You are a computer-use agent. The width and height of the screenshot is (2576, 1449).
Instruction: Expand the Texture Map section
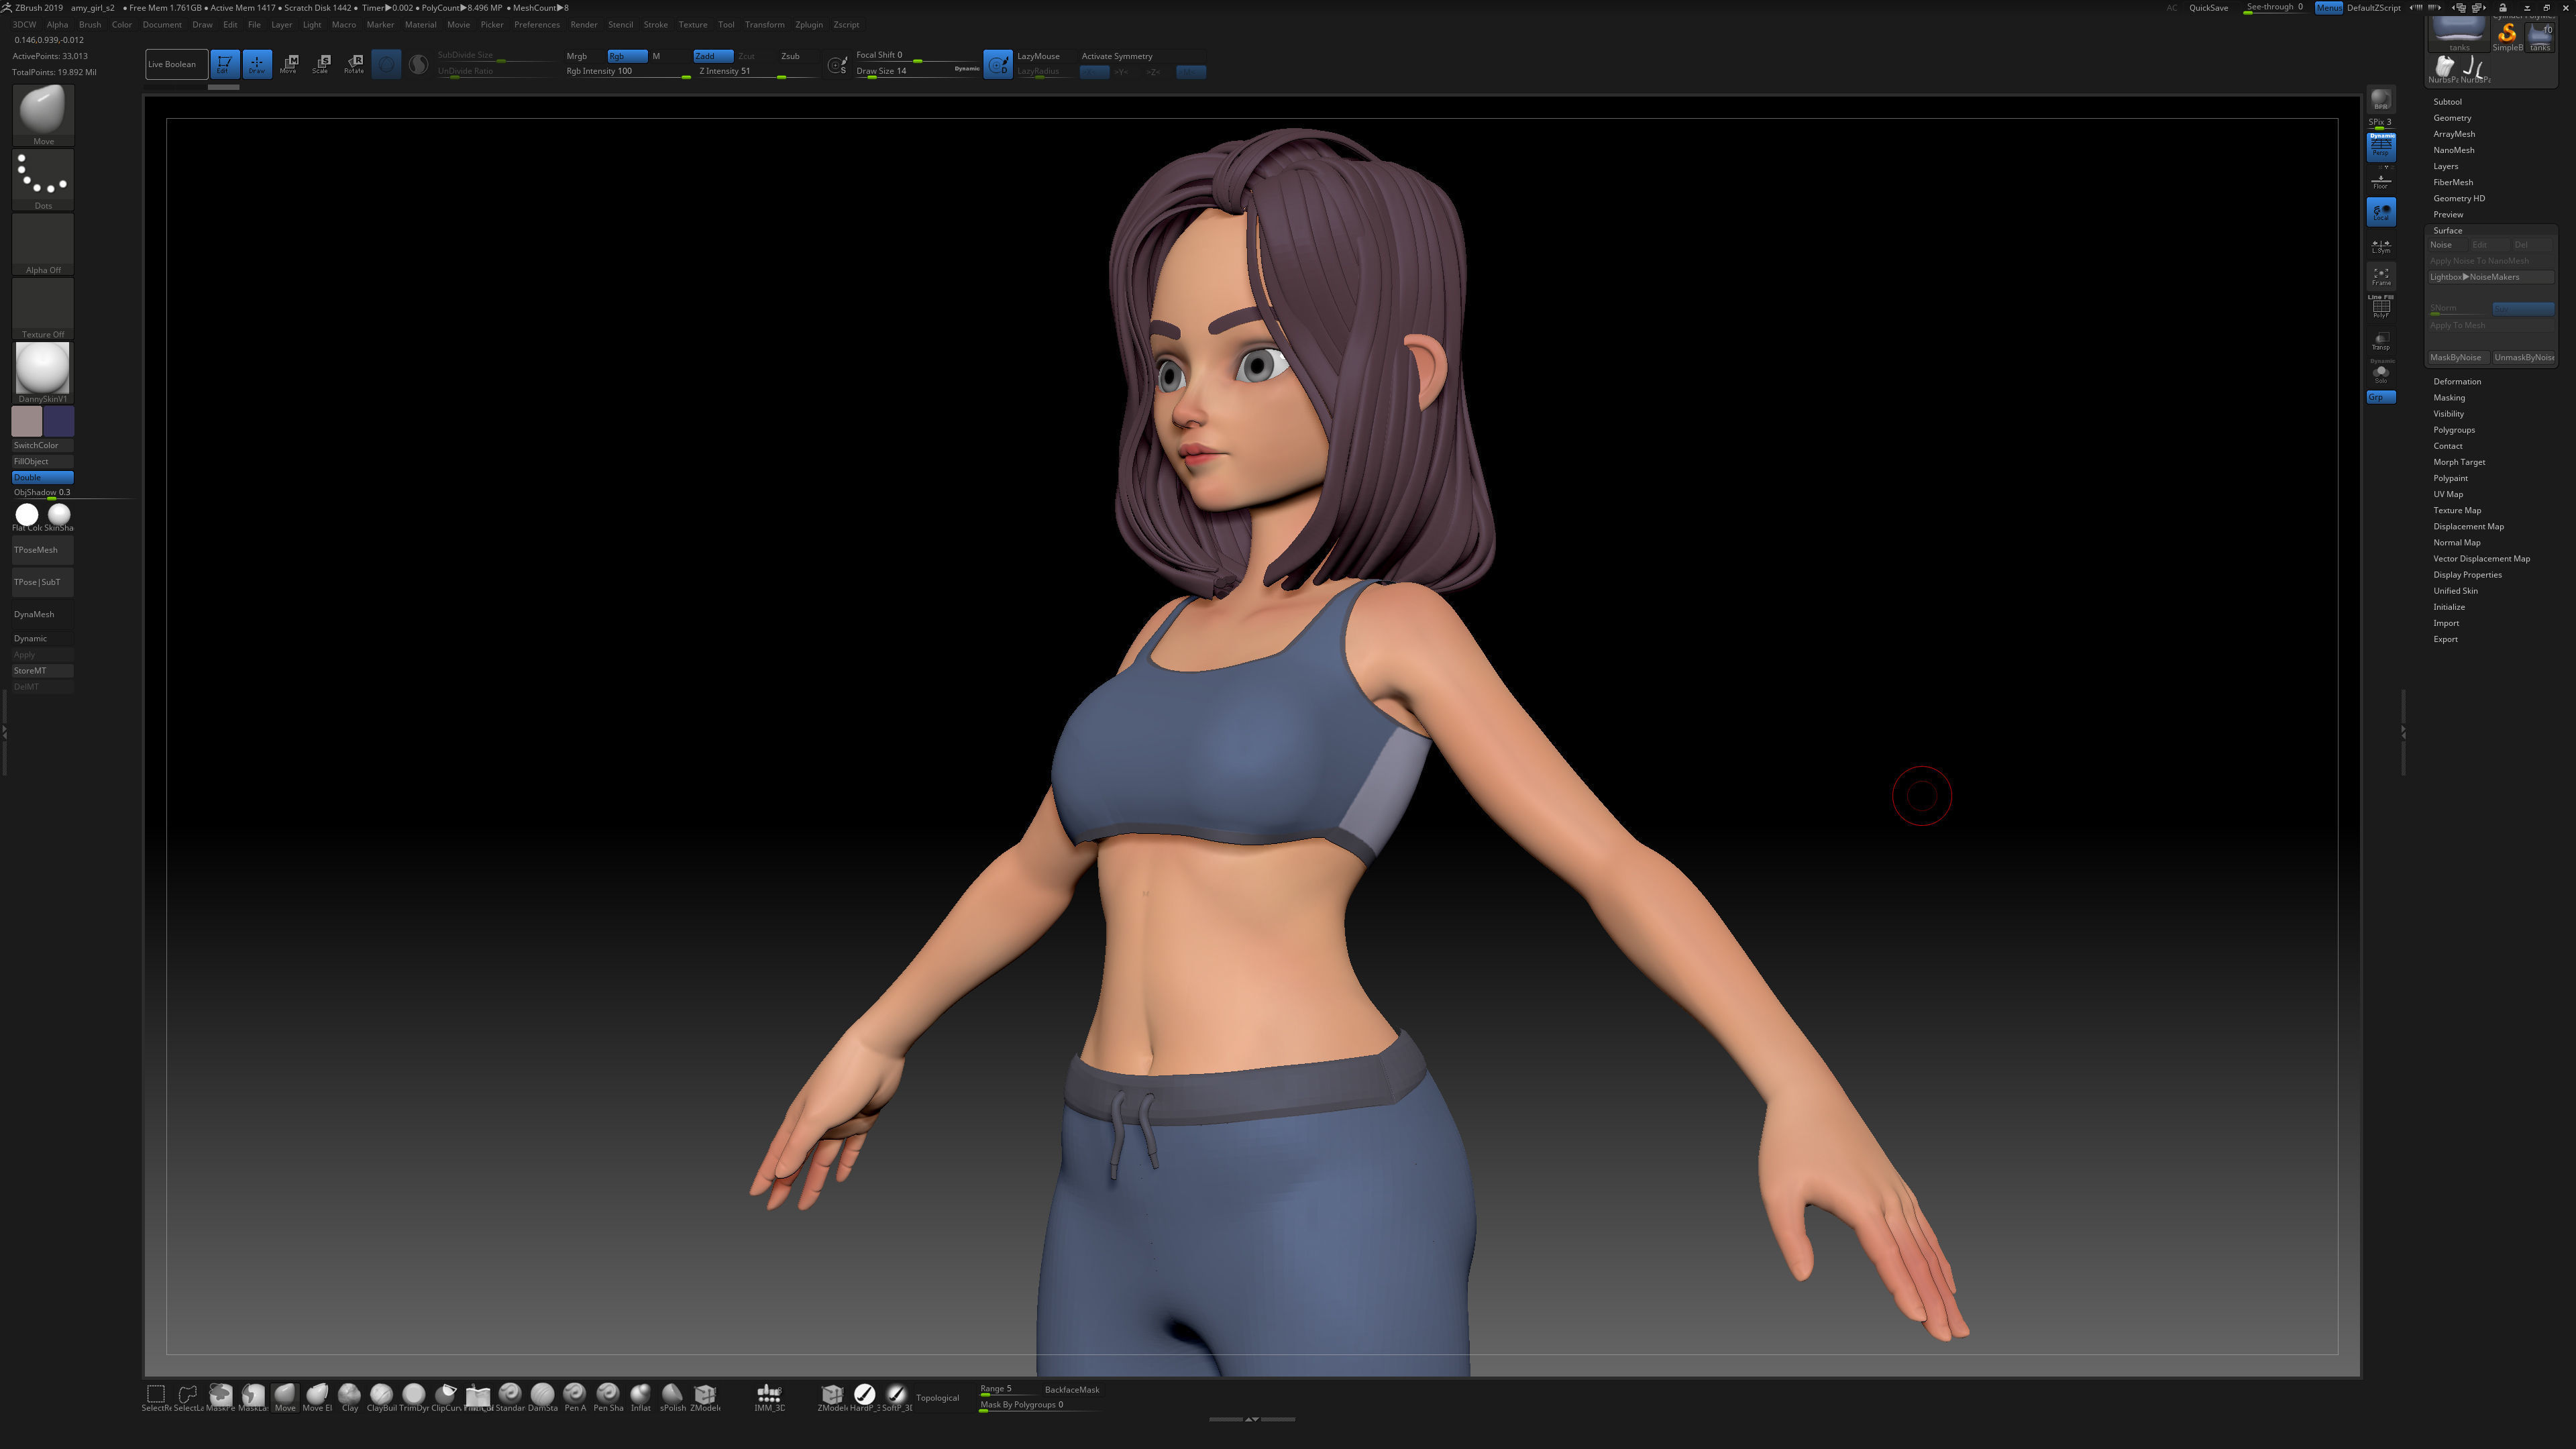[x=2457, y=510]
